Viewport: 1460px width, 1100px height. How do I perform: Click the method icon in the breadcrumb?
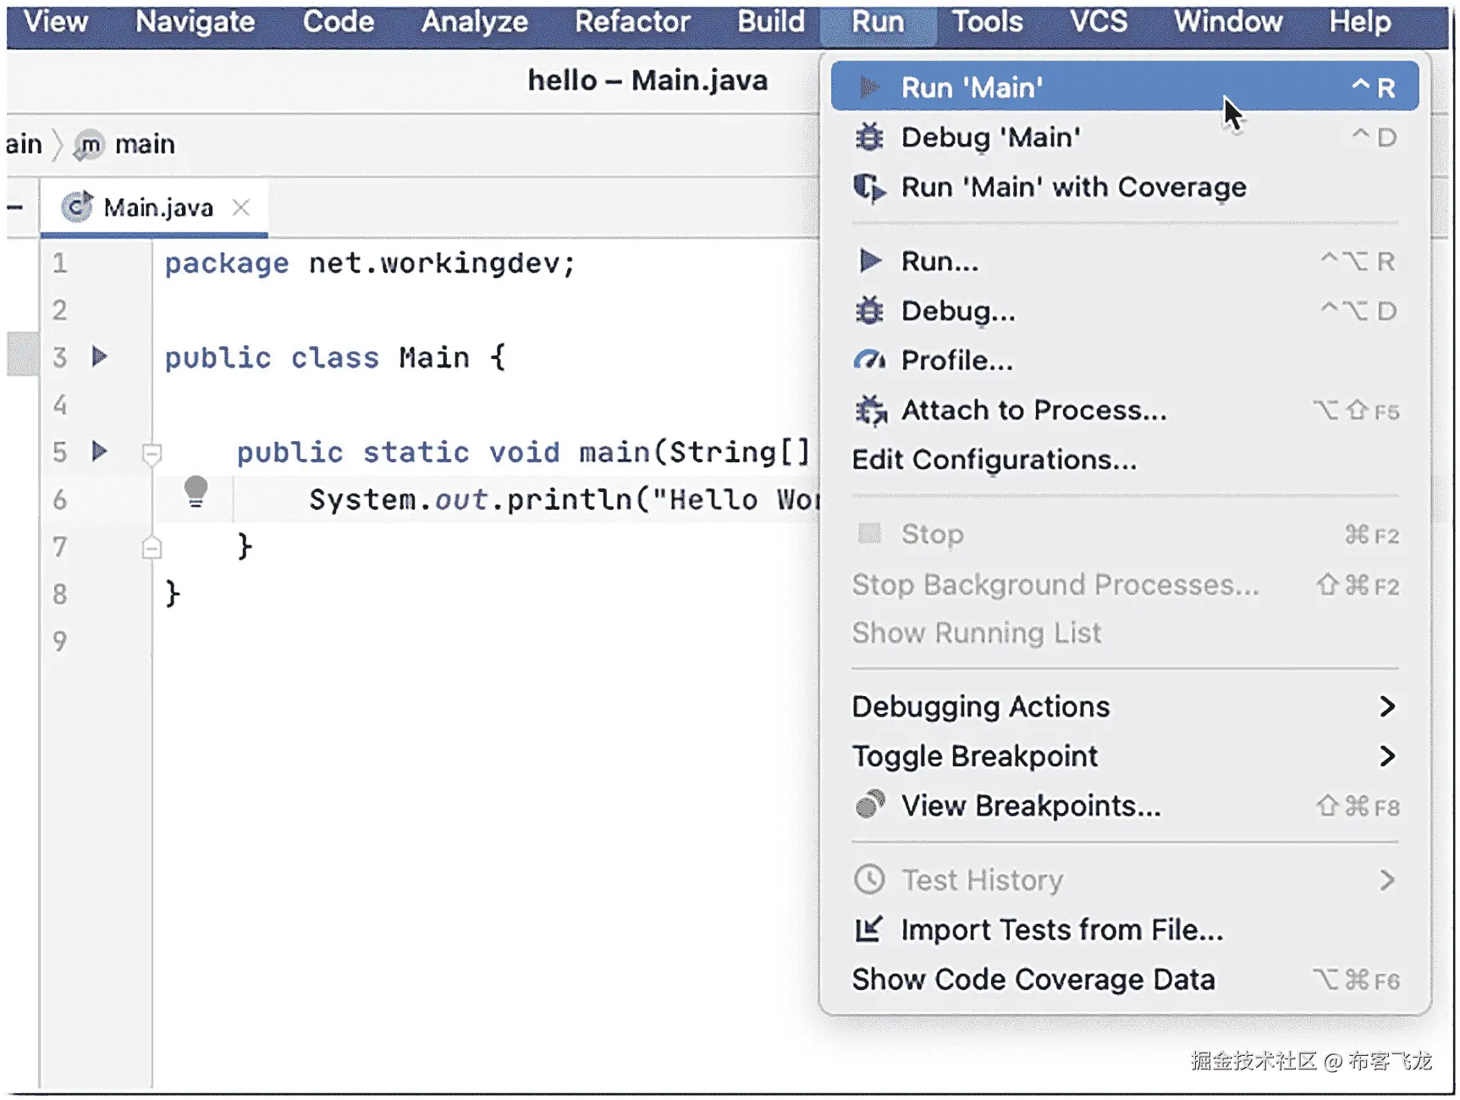pyautogui.click(x=88, y=145)
